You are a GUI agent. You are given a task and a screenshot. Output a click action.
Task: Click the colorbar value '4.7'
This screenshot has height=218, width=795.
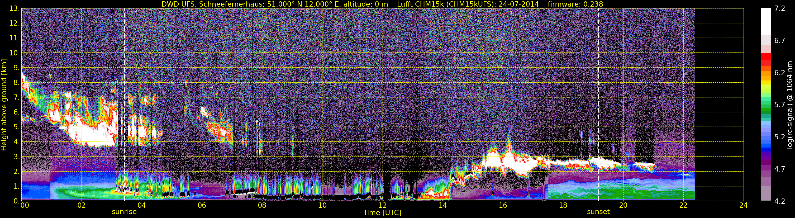780,169
